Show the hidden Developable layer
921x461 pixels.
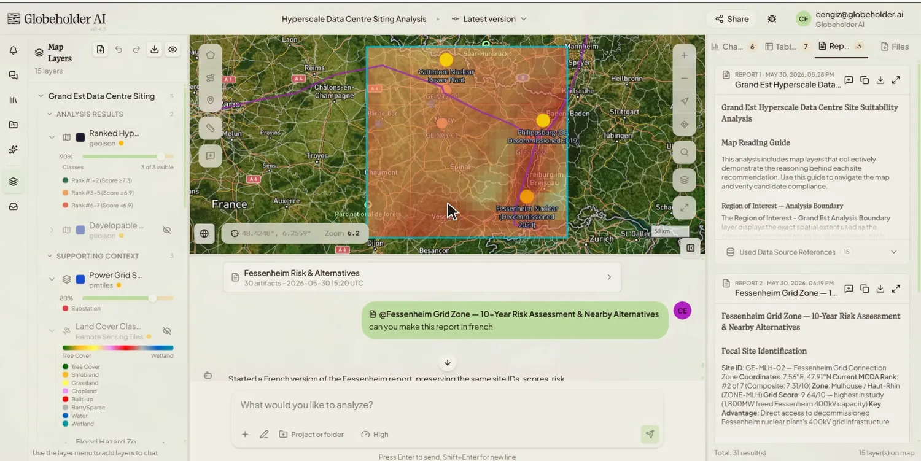166,230
